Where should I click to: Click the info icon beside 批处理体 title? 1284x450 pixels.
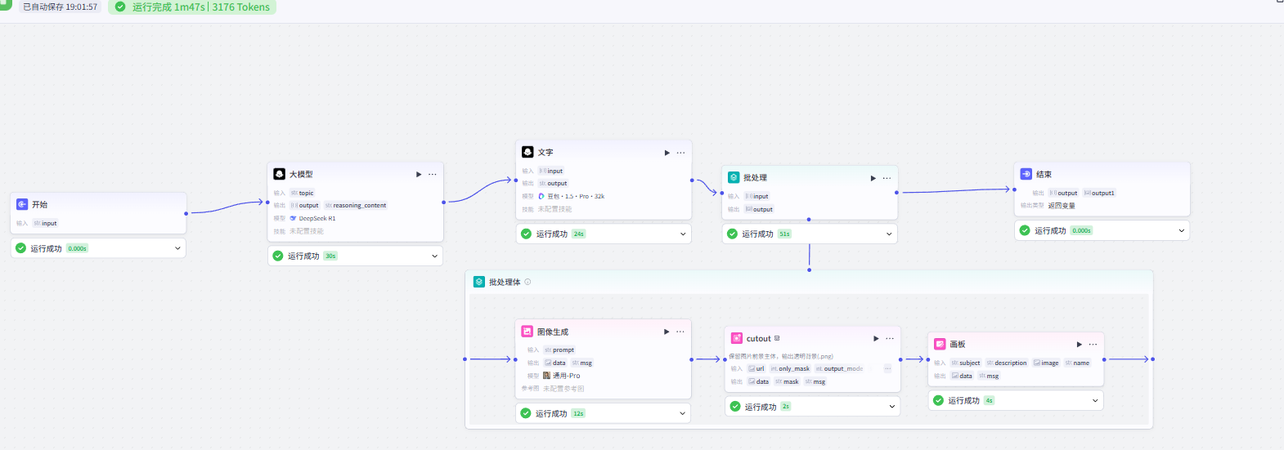pos(528,282)
